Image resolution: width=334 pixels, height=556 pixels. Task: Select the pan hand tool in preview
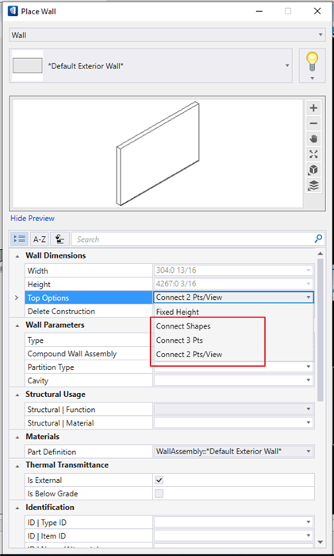(313, 139)
